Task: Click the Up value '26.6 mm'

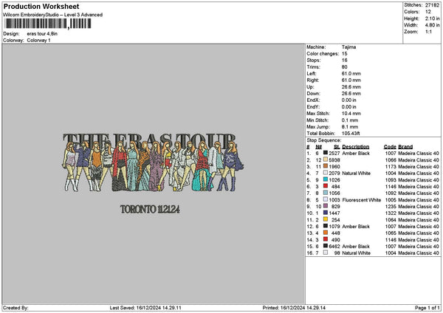Action: [351, 86]
